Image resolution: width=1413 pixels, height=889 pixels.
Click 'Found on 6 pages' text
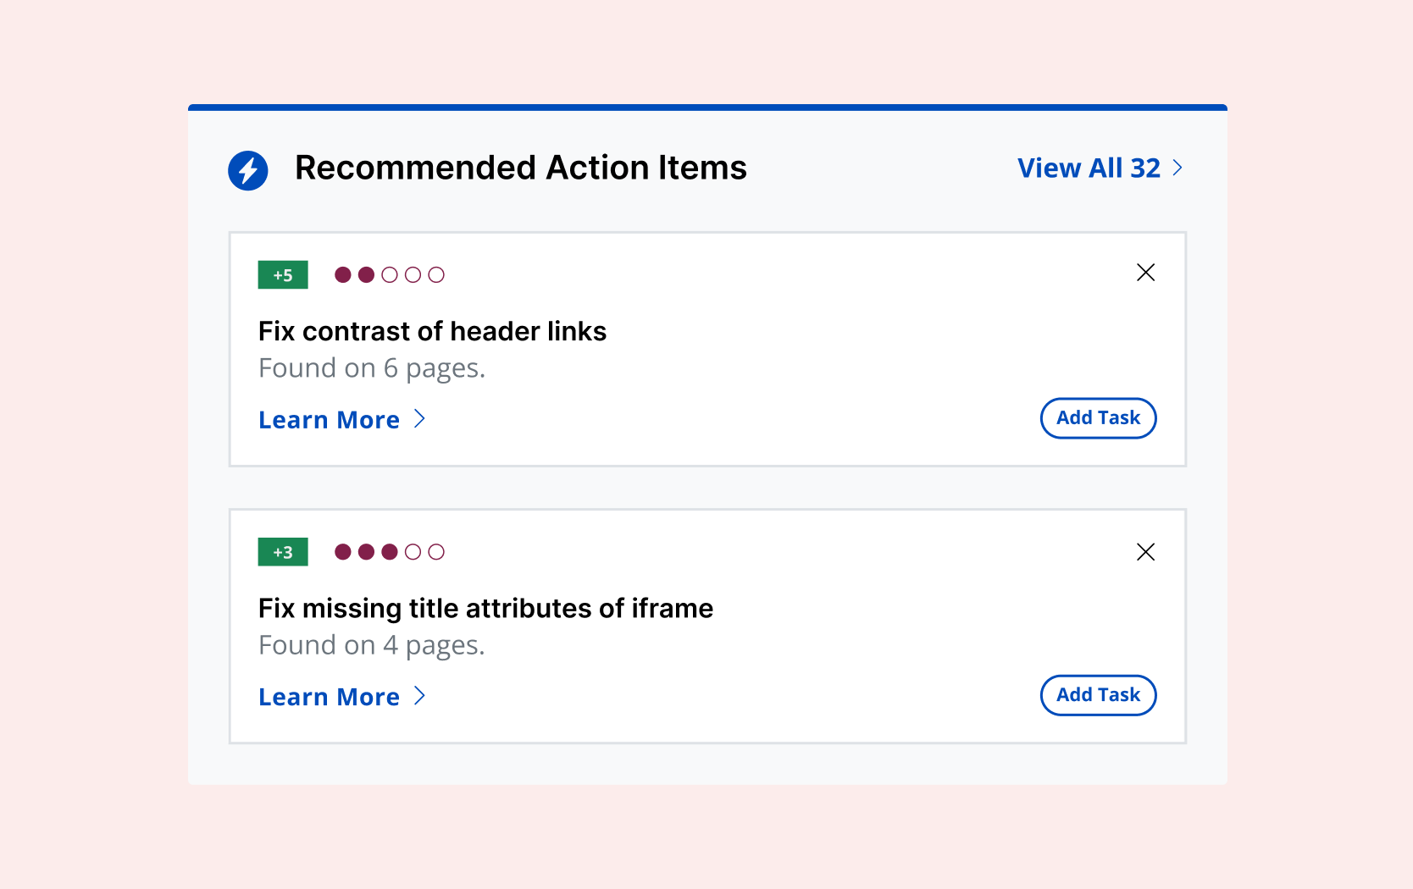371,368
